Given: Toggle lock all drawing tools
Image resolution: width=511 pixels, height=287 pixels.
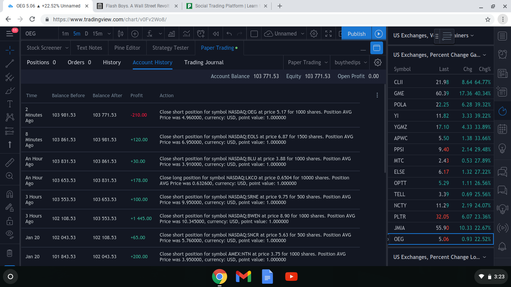Looking at the screenshot, I should [x=10, y=221].
